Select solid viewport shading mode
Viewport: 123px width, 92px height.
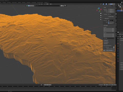[x=112, y=4]
